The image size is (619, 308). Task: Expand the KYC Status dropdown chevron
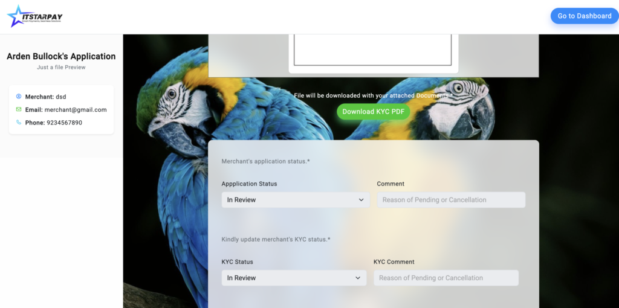(x=358, y=278)
